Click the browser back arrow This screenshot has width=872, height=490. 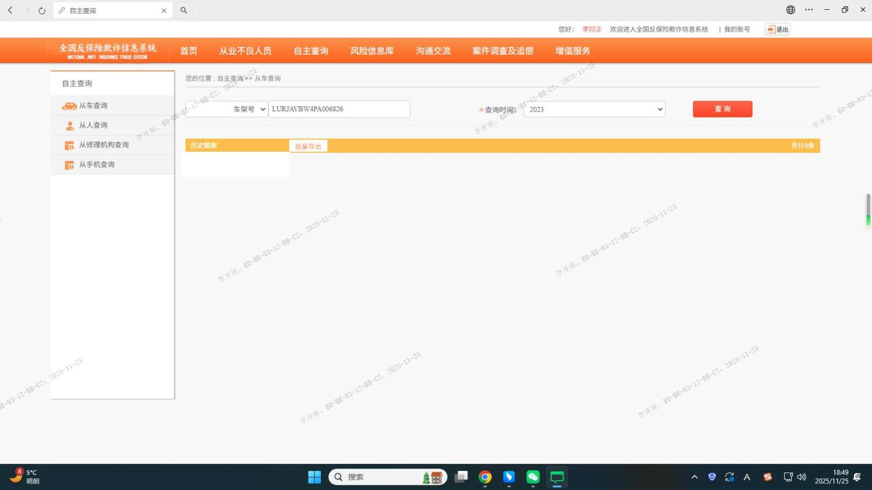click(10, 10)
